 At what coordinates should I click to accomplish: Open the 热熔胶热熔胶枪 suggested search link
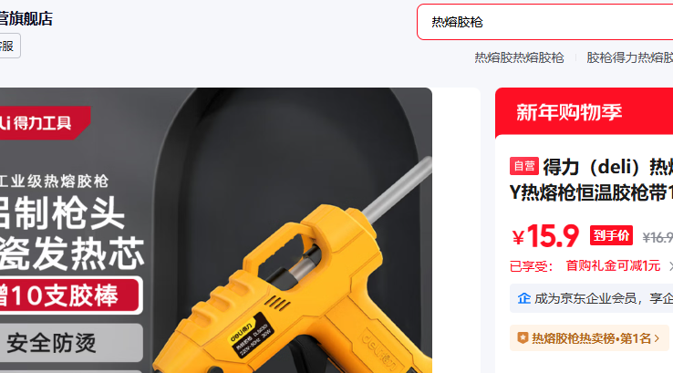[x=519, y=57]
